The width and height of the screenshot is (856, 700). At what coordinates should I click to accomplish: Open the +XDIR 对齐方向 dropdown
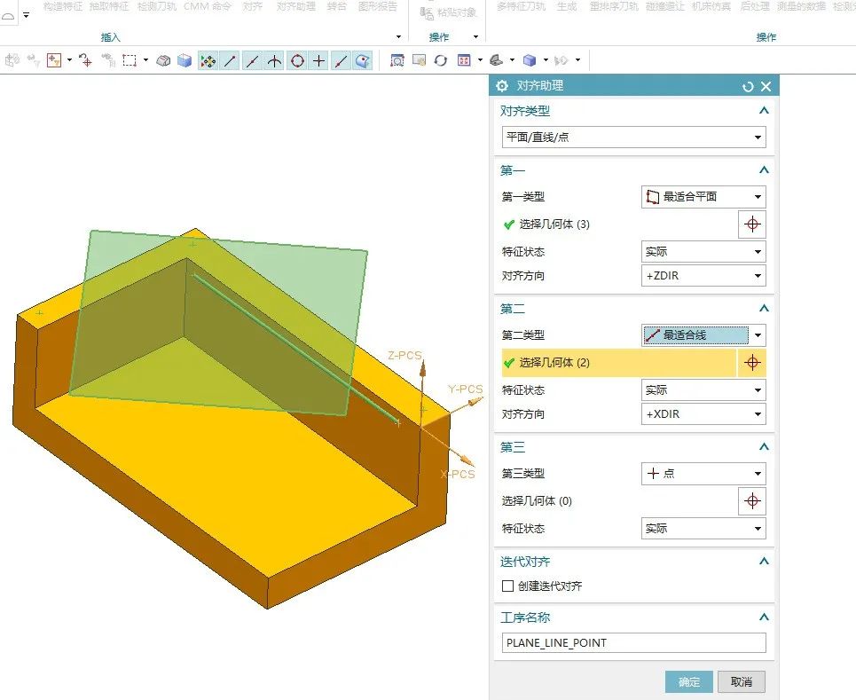703,414
